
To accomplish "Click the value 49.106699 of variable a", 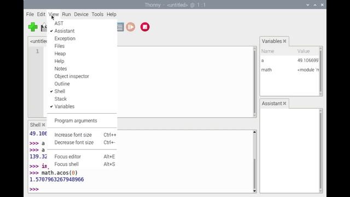I will tap(308, 61).
